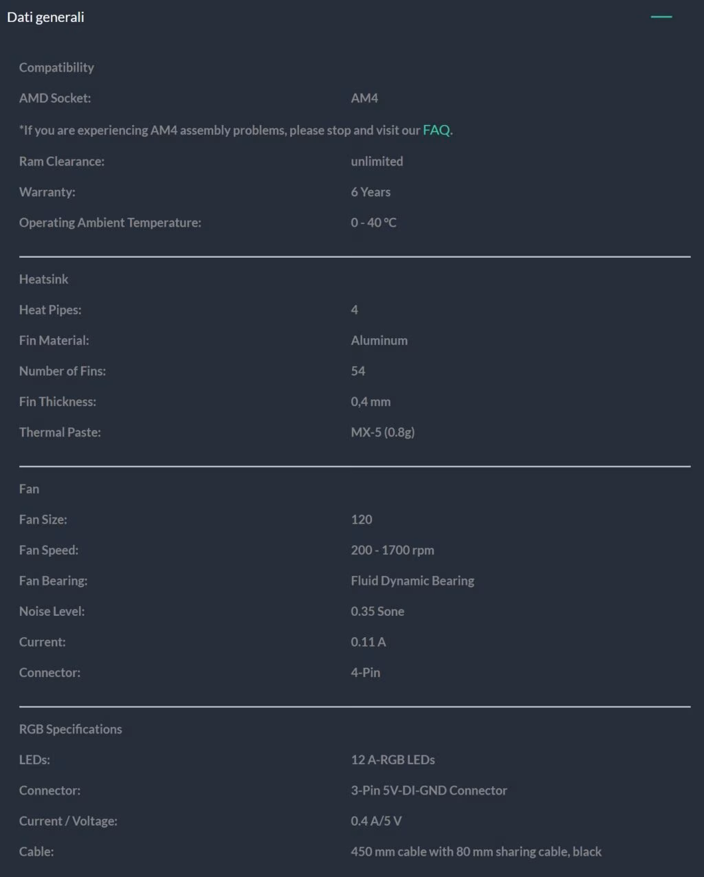Click the 450 mm cable description text
Viewport: 704px width, 877px height.
point(476,852)
